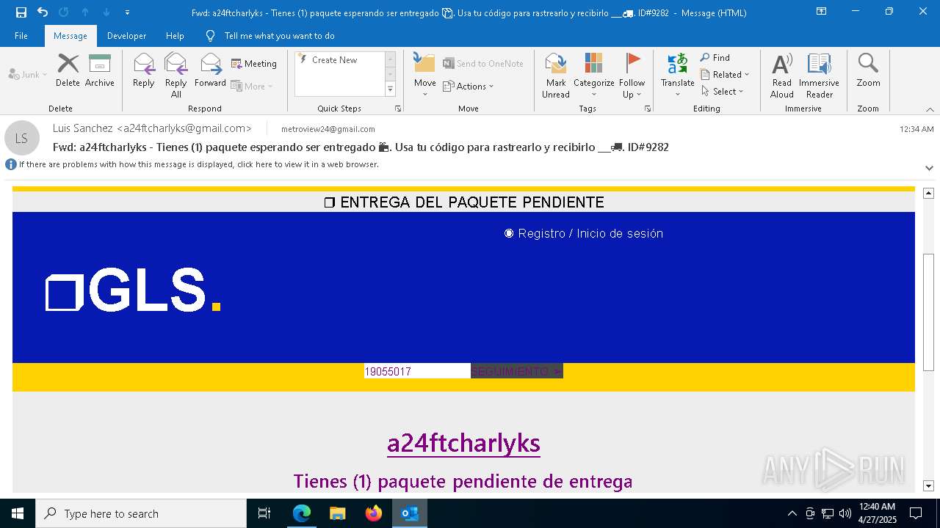
Task: Archive the message
Action: click(x=100, y=70)
